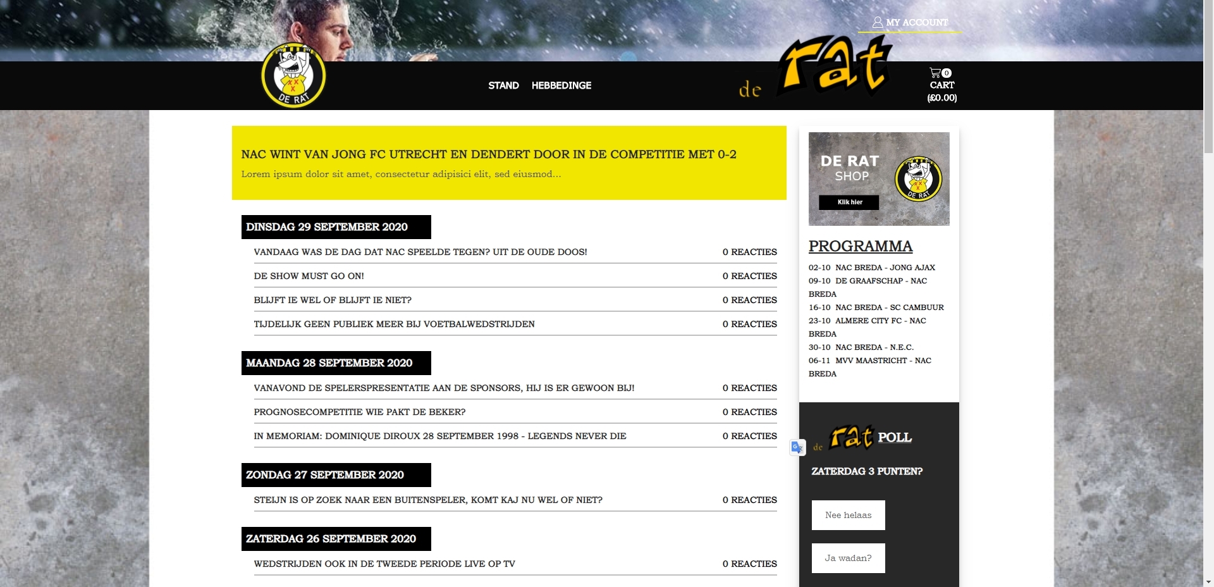Open the shopping cart icon

pos(935,73)
